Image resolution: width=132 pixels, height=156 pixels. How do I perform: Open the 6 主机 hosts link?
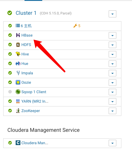tap(24, 26)
